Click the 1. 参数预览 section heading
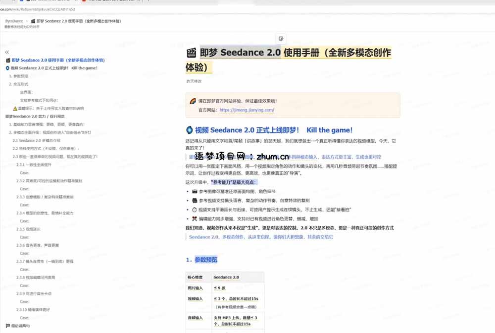The height and width of the screenshot is (333, 495). coord(201,259)
